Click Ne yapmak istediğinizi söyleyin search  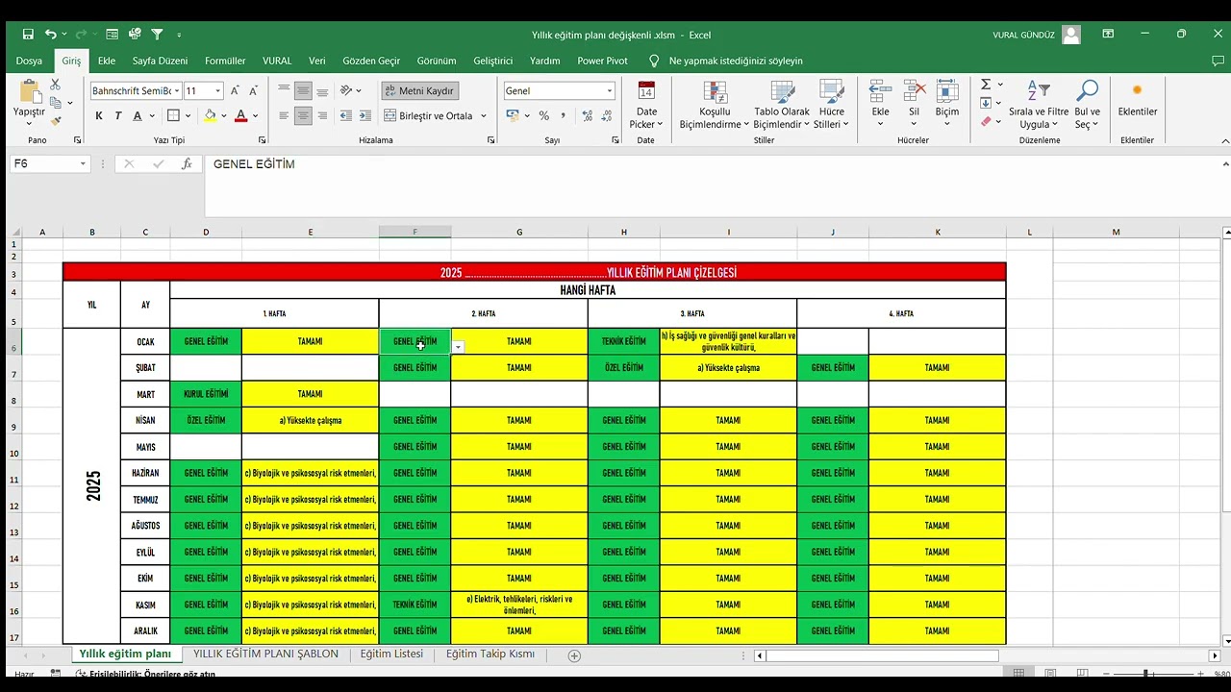(x=736, y=61)
